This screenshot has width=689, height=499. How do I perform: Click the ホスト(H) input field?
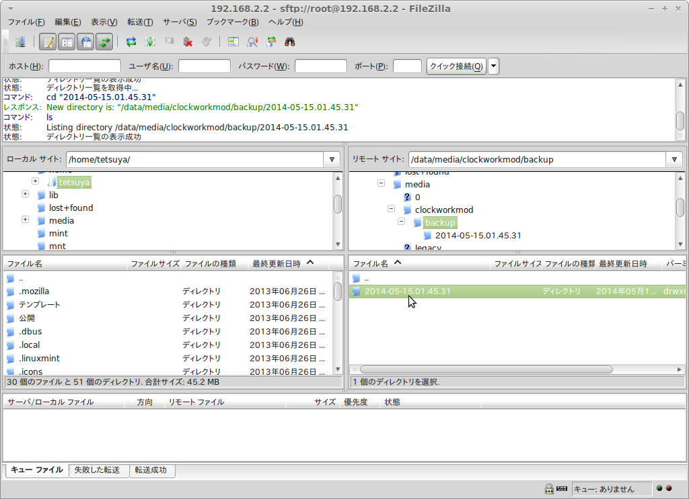(x=84, y=66)
